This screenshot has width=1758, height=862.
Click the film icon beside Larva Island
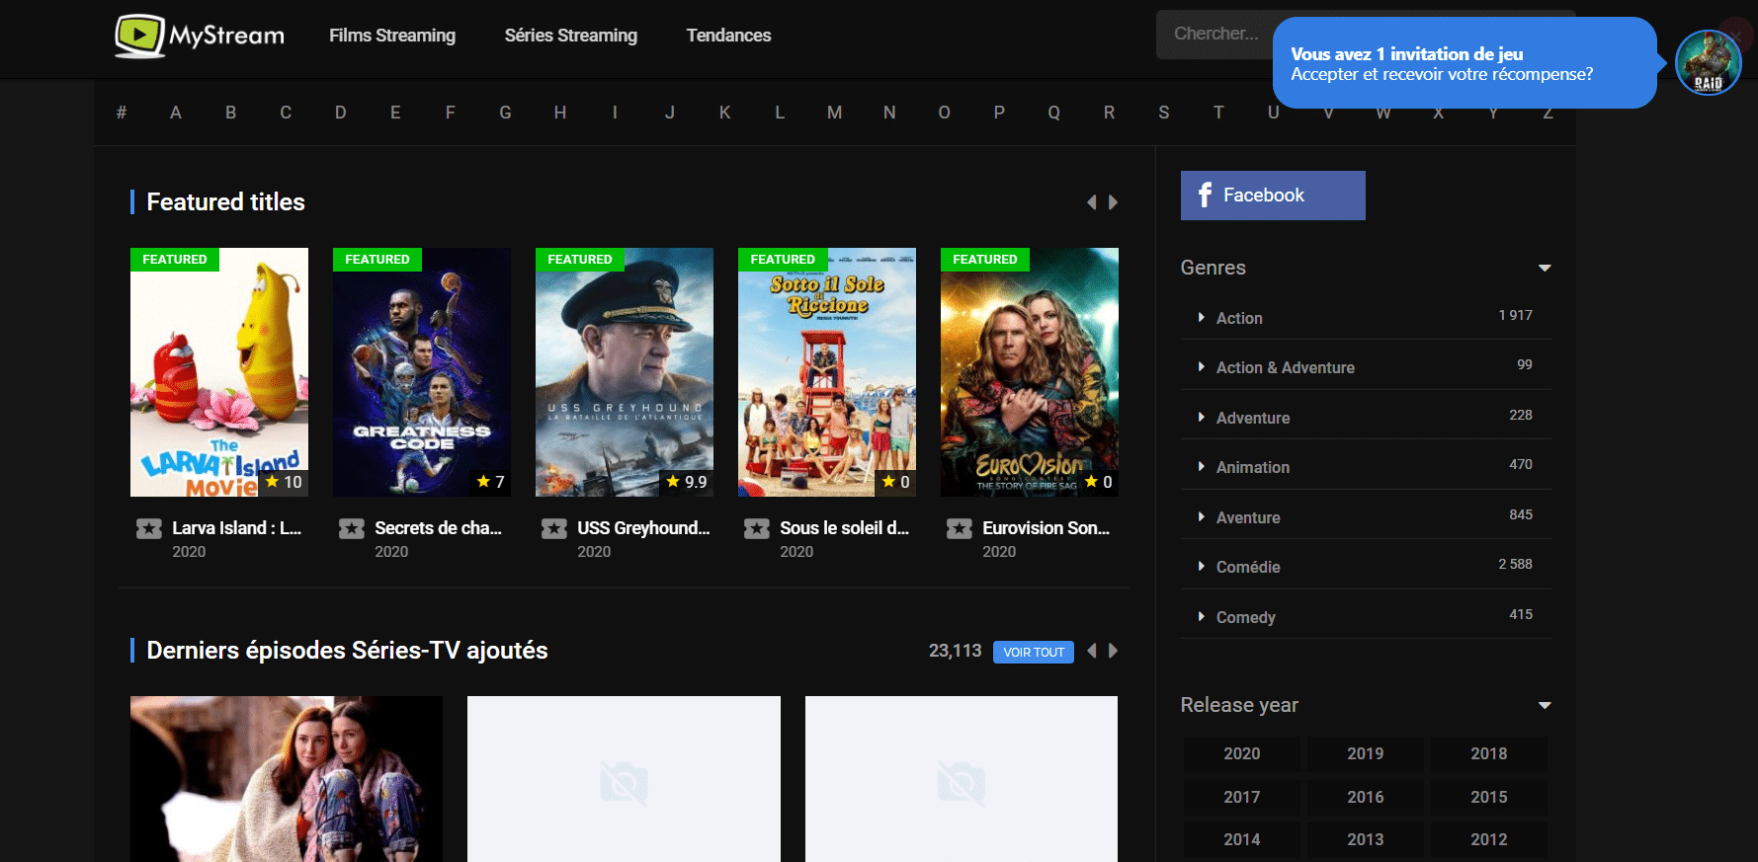(149, 529)
